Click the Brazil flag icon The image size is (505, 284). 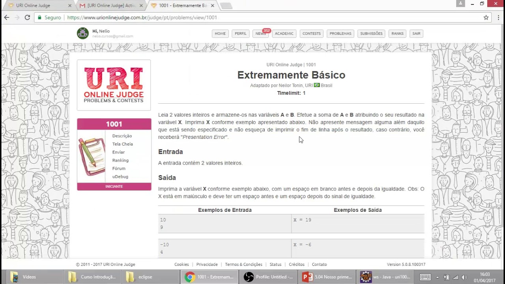316,85
